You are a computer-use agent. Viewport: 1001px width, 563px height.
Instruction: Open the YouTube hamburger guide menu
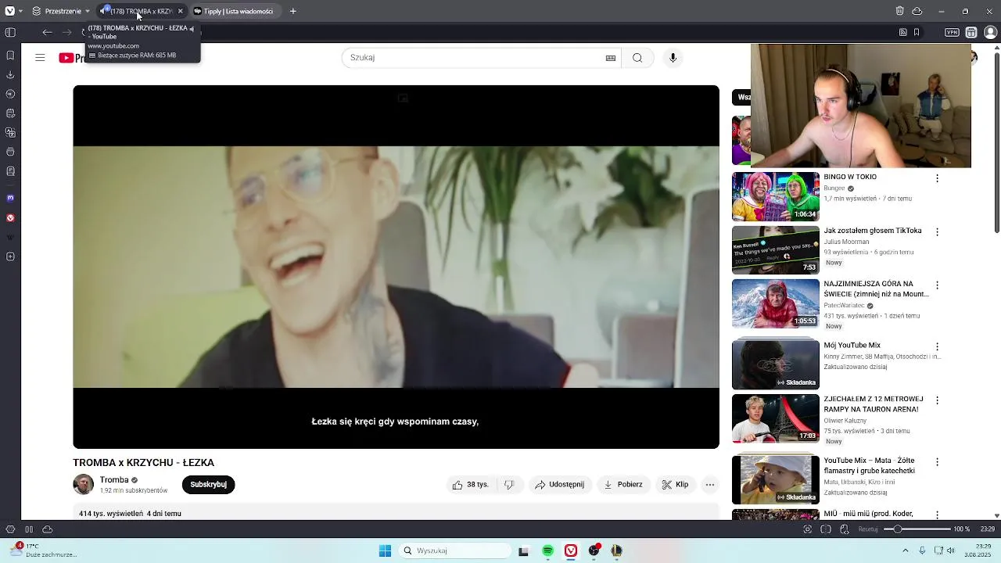tap(40, 58)
